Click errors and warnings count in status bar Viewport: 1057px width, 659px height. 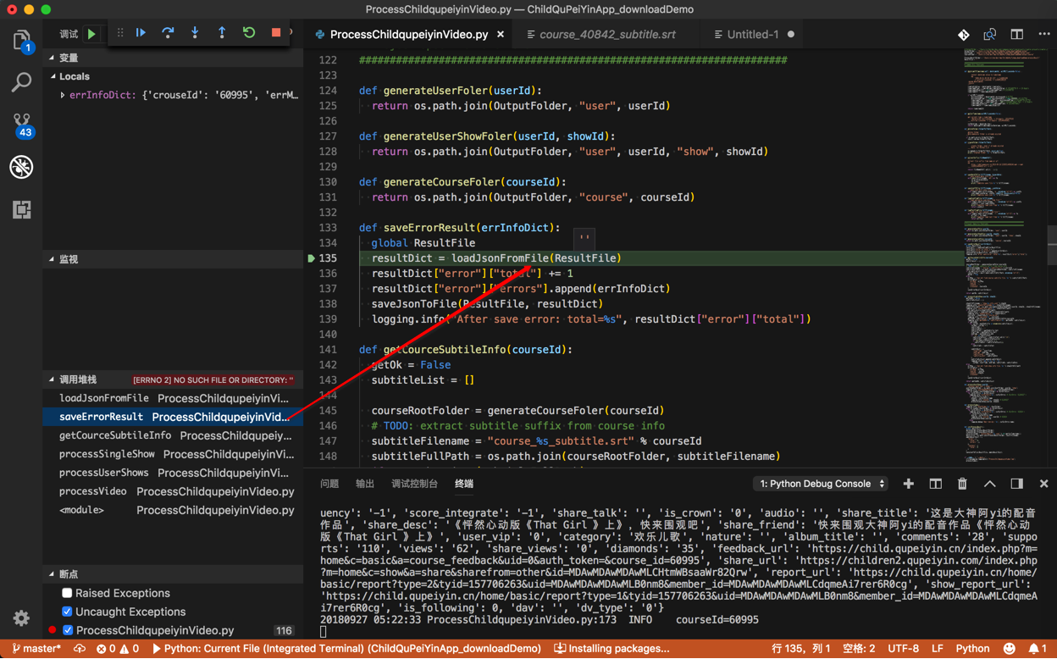click(118, 649)
